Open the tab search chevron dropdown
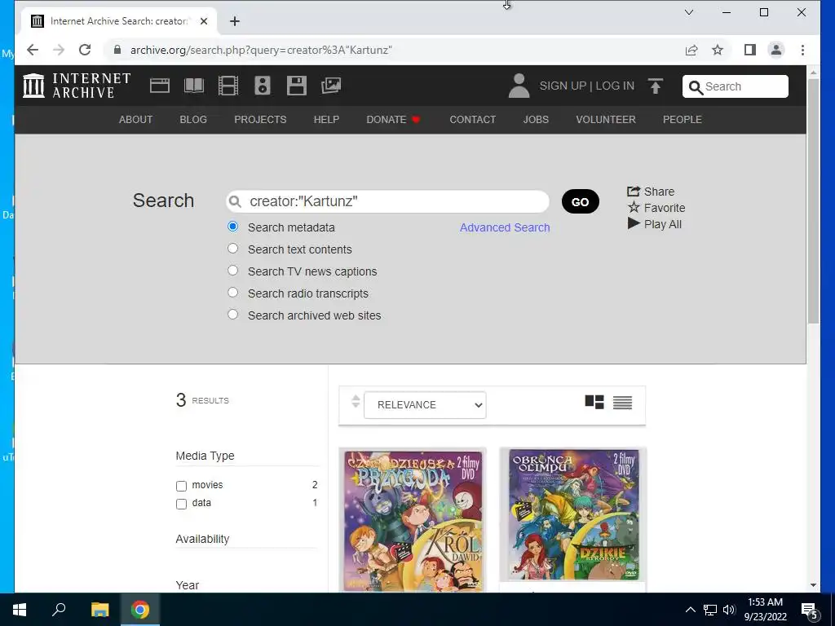Screen dimensions: 835x626 coord(688,12)
